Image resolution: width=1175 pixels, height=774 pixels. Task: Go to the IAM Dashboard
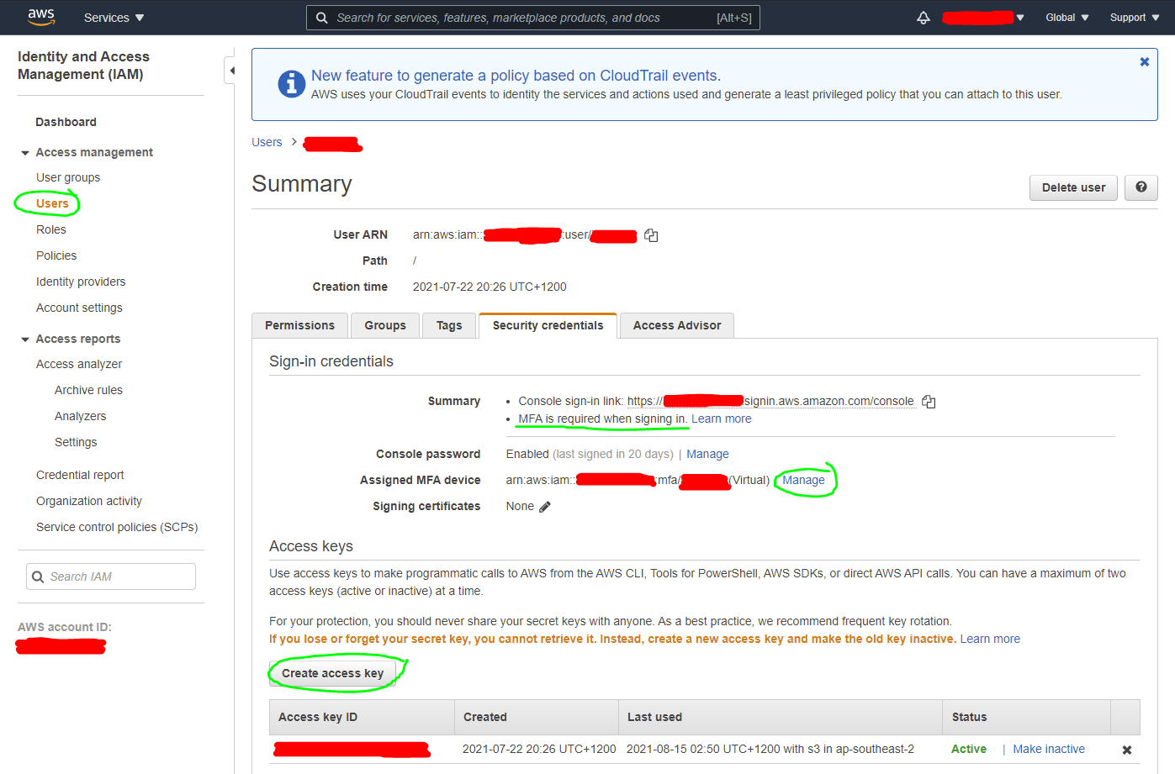pos(66,122)
